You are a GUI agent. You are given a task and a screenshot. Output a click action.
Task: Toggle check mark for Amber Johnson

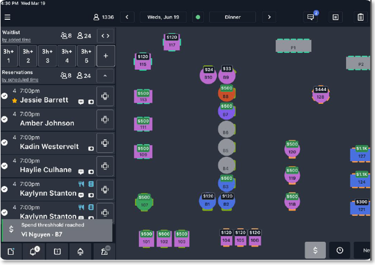click(x=5, y=119)
